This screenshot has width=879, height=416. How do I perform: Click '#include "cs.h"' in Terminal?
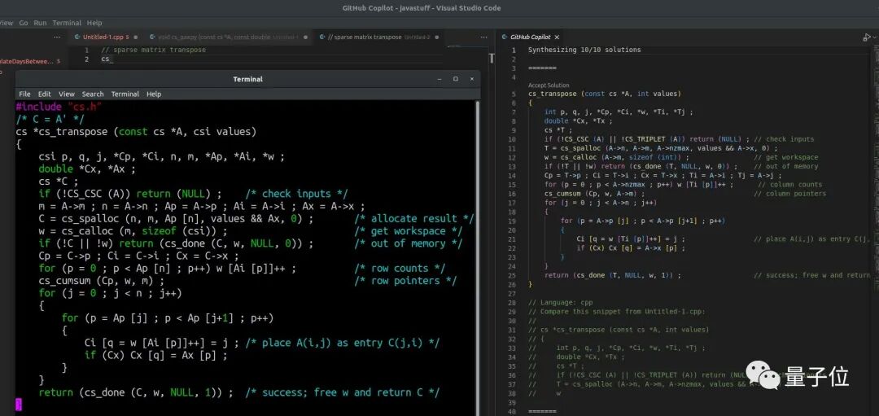(x=59, y=107)
